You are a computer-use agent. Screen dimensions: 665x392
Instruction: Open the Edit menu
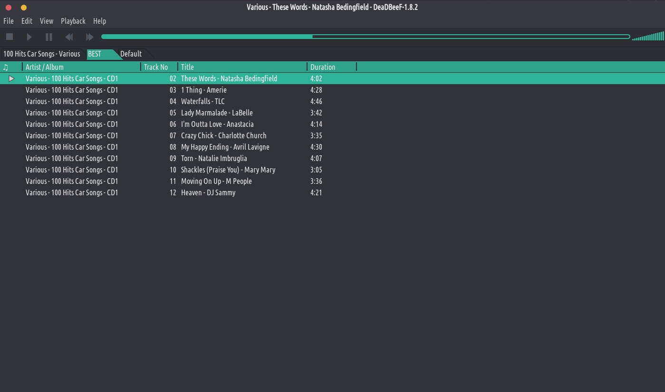pos(27,21)
